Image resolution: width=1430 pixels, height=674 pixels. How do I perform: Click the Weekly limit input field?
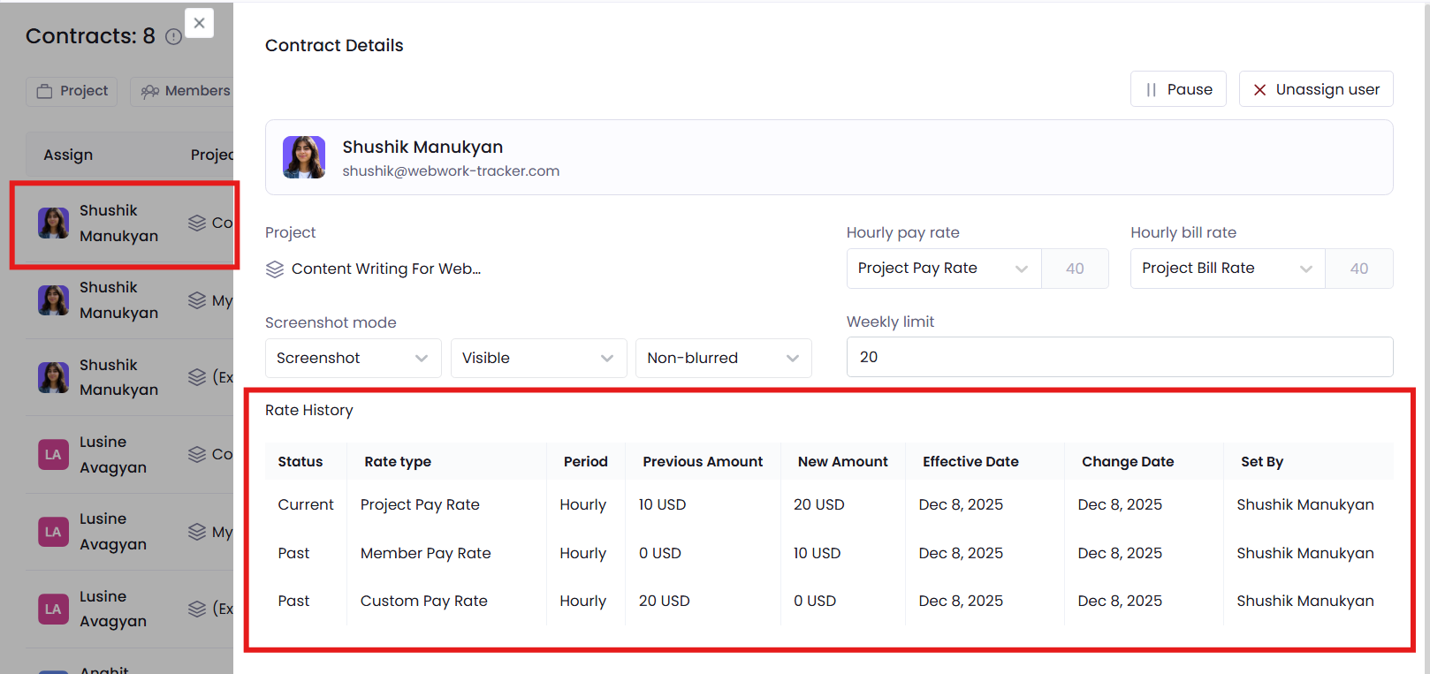pyautogui.click(x=1119, y=357)
